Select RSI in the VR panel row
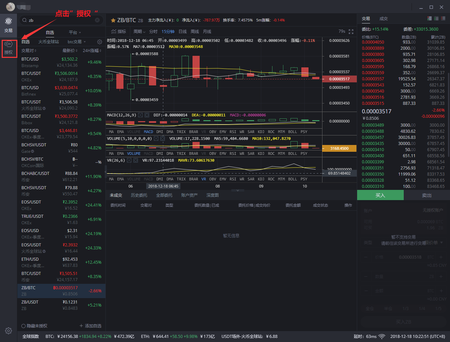The width and height of the screenshot is (450, 342). tap(233, 179)
